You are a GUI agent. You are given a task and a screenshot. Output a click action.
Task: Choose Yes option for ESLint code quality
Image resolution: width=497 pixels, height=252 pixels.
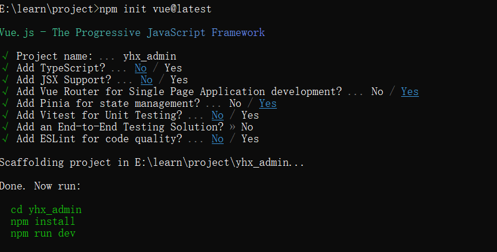(250, 139)
